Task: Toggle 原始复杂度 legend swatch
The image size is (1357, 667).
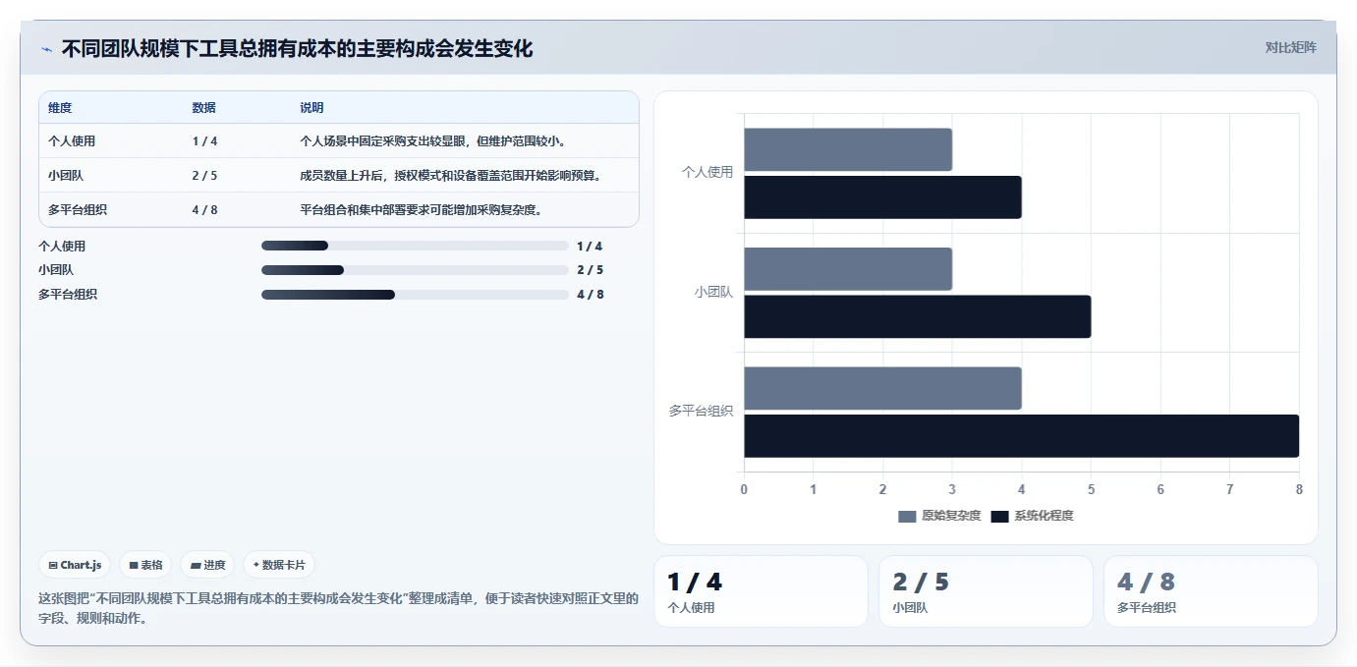Action: pos(907,516)
